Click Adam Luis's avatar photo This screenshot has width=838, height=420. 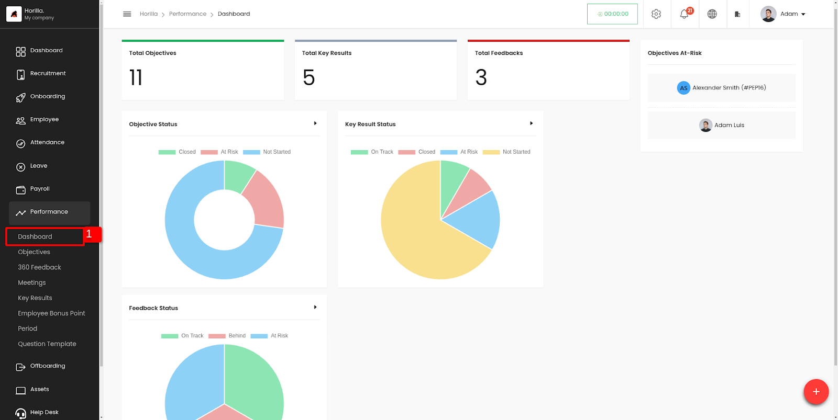705,126
